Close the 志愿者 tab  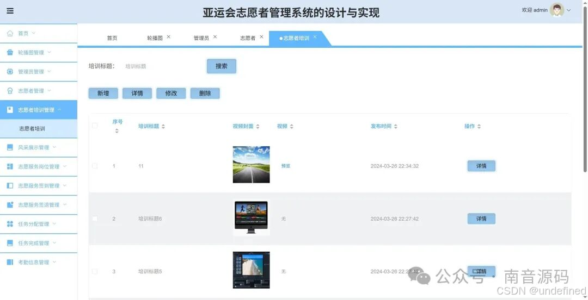click(261, 37)
